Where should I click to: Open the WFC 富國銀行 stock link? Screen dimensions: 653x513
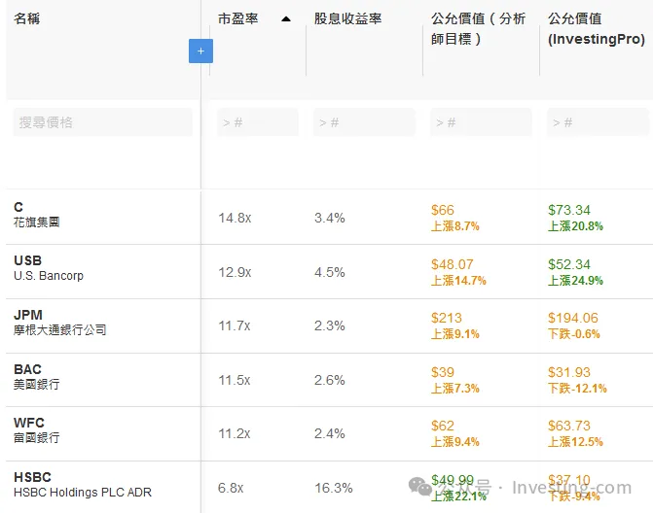(x=36, y=430)
